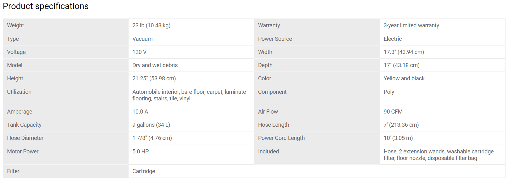508x181 pixels.
Task: Select the Dry and wet debris value
Action: pyautogui.click(x=155, y=65)
